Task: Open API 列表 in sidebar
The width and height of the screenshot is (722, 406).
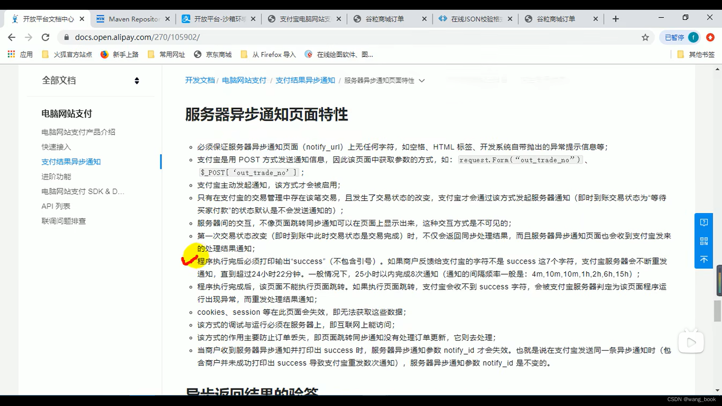Action: 56,206
